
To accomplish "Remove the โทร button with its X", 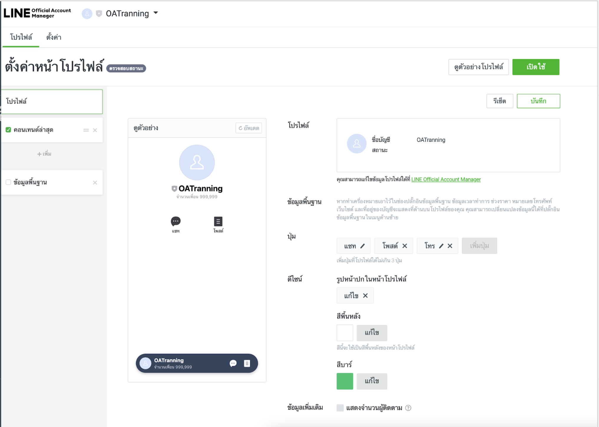I will (450, 246).
